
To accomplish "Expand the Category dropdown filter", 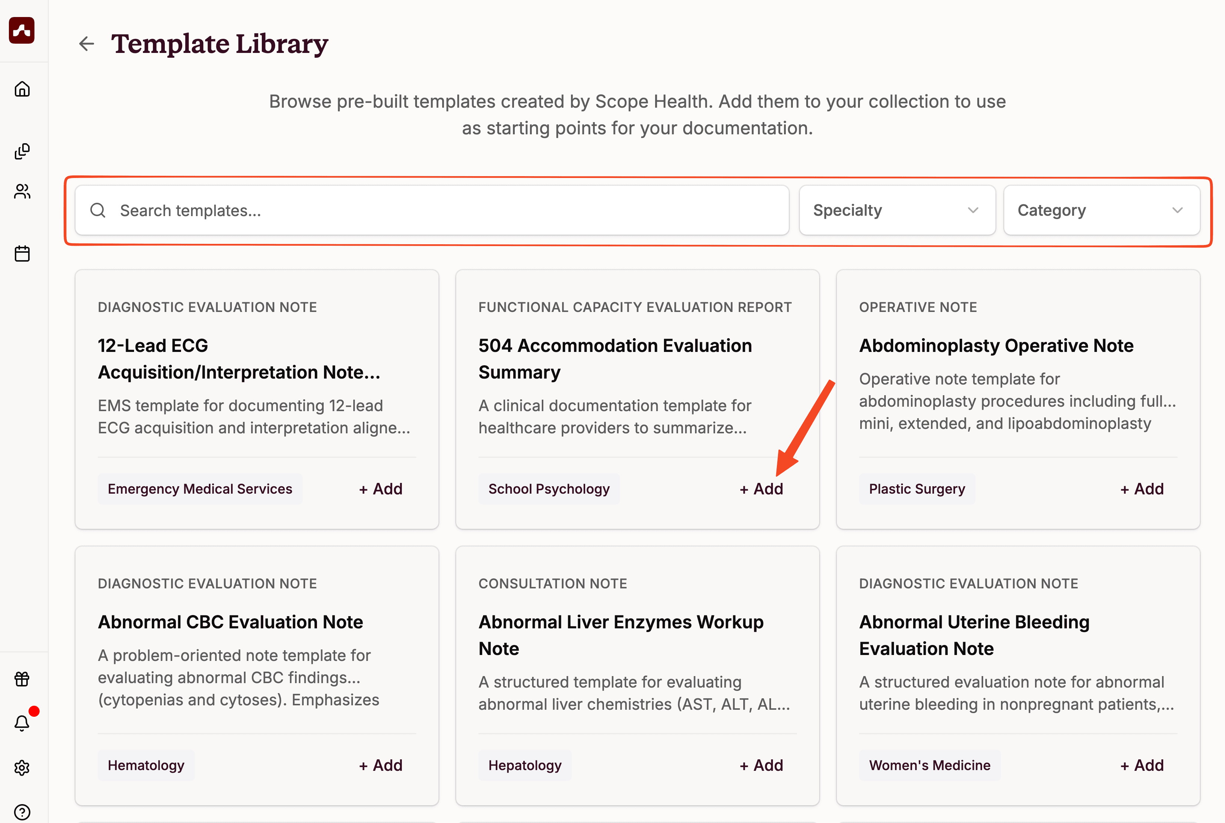I will coord(1101,211).
